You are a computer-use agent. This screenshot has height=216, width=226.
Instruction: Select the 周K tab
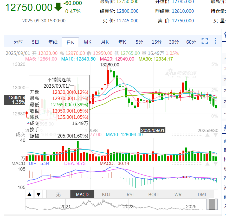coord(87,42)
